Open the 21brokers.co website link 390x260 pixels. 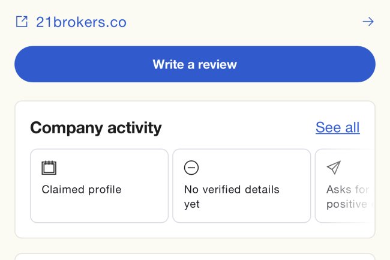[x=81, y=22]
